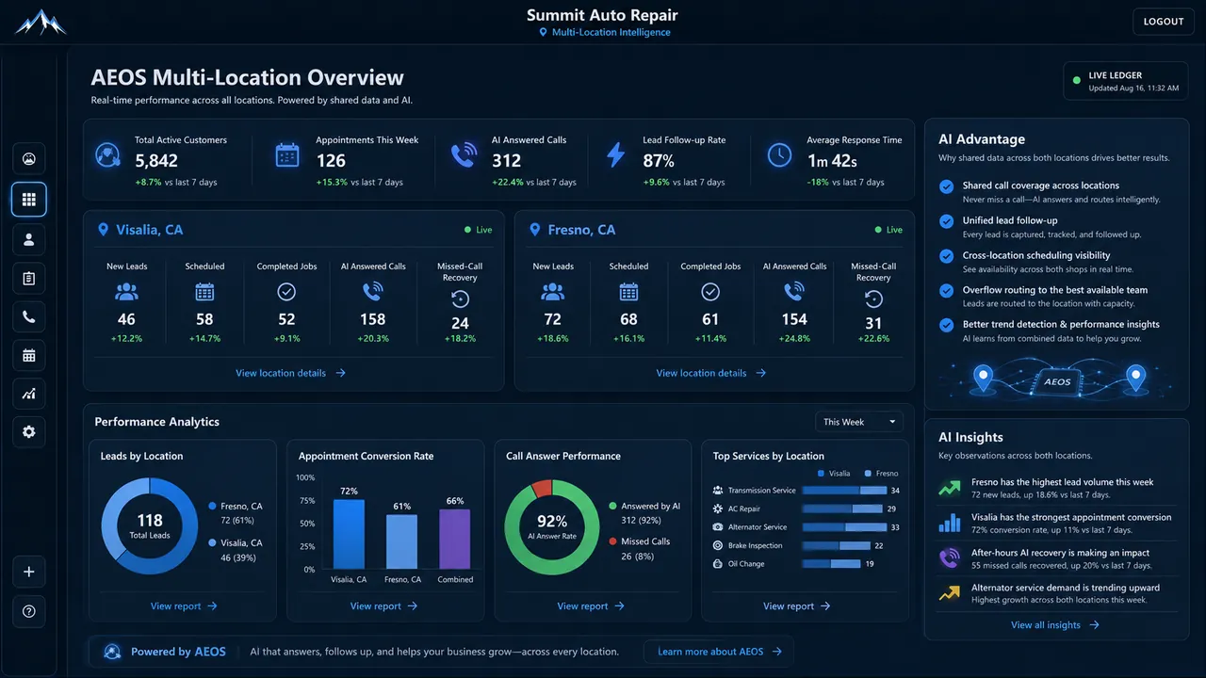Click Learn more about AEOS button
Screen dimensions: 1206x678
(x=719, y=652)
